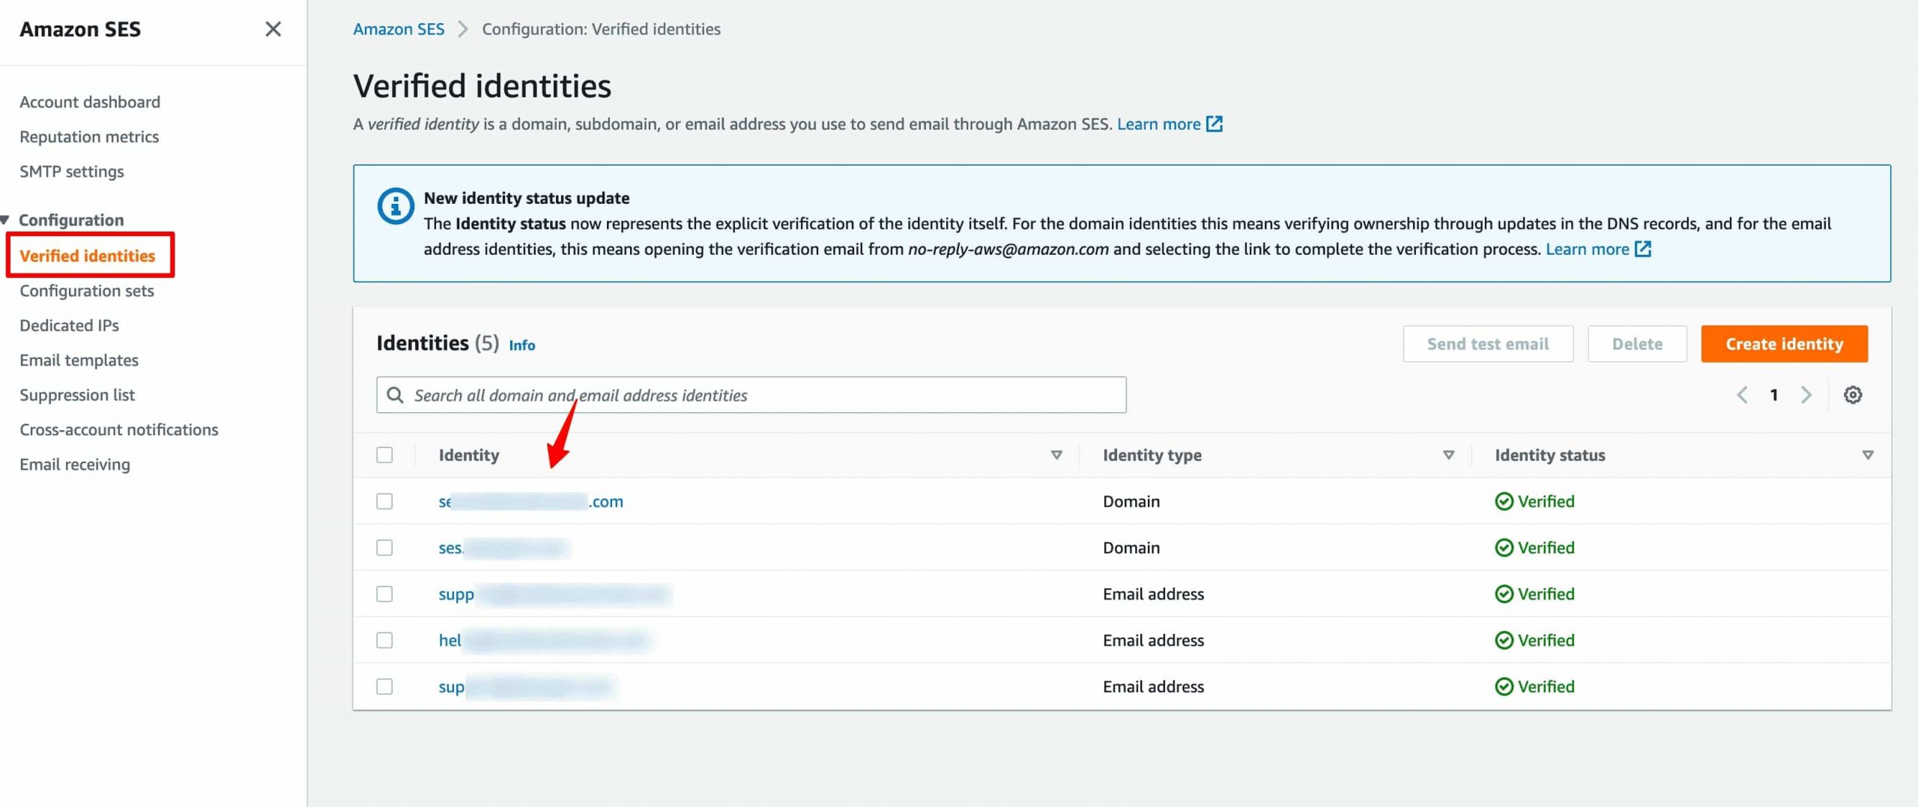1918x807 pixels.
Task: Click the Identity column header text
Action: point(469,455)
